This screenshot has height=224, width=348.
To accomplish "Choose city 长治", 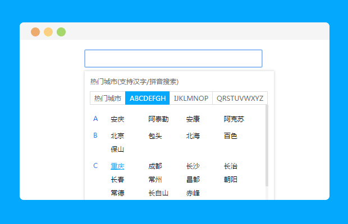I will click(231, 166).
